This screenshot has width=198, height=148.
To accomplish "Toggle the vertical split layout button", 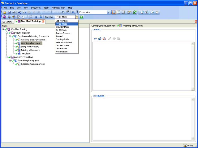I will [123, 12].
